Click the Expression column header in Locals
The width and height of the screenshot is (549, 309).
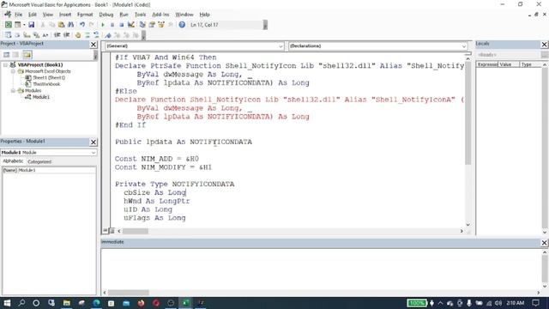point(487,64)
